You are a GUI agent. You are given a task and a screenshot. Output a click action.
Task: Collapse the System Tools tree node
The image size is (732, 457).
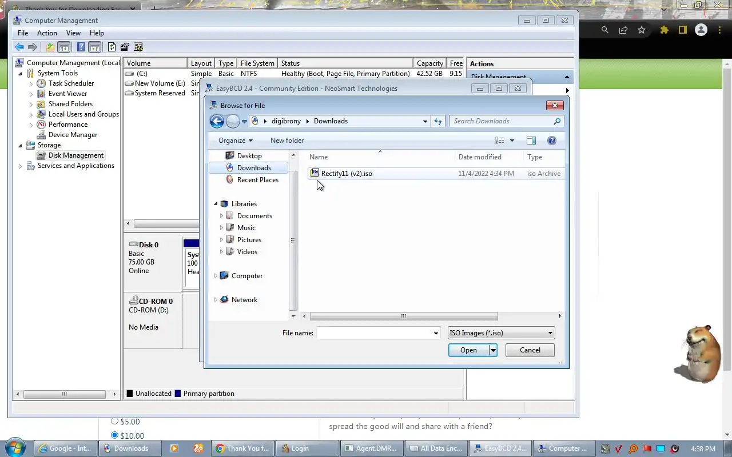pyautogui.click(x=21, y=74)
